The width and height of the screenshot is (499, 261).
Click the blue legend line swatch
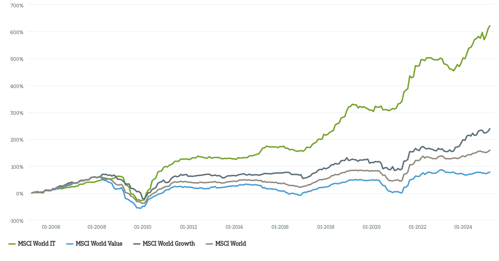tap(70, 243)
